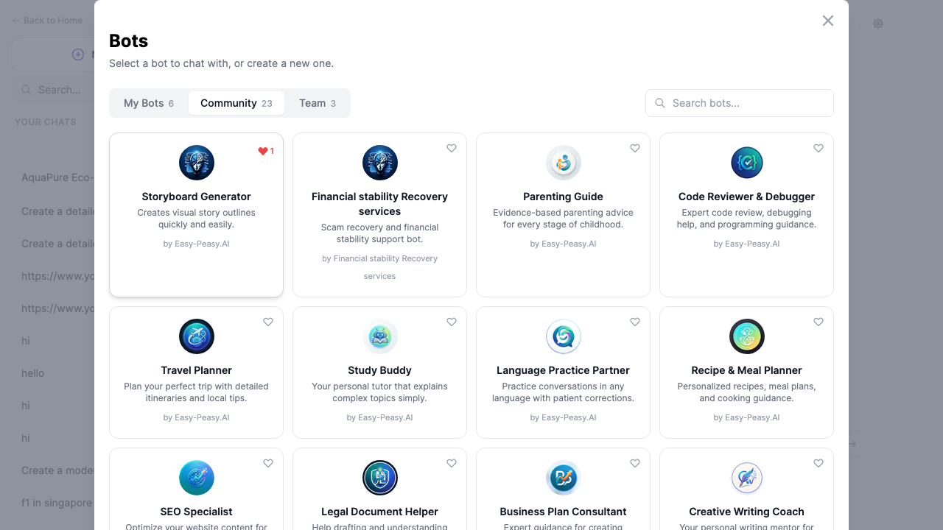Screen dimensions: 943x530
Task: Switch to the My Bots tab
Action: click(x=148, y=103)
